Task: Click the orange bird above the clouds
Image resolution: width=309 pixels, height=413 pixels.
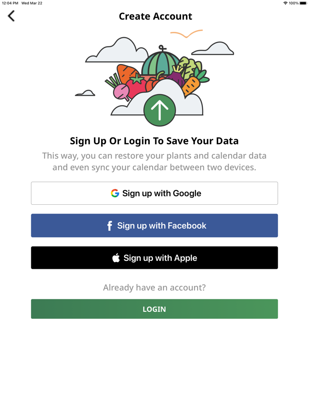Action: pyautogui.click(x=186, y=34)
